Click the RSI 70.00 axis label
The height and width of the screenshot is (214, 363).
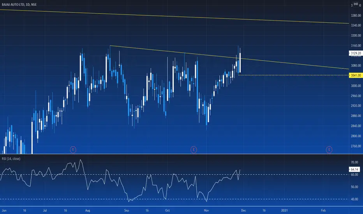354,162
